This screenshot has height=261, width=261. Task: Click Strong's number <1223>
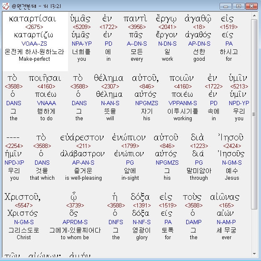click(x=199, y=146)
